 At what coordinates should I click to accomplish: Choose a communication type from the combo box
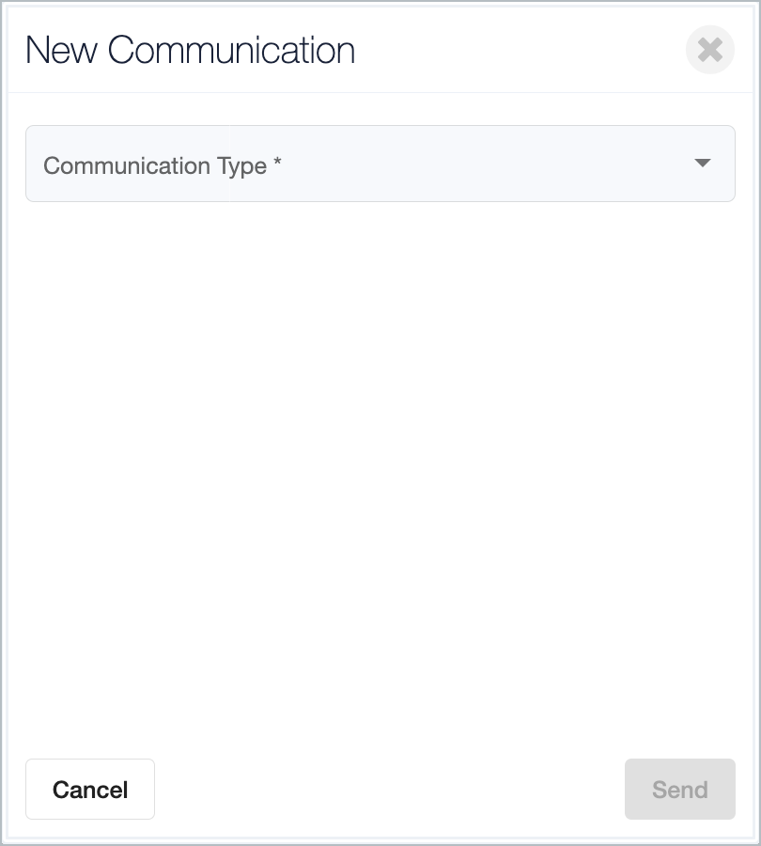tap(380, 164)
